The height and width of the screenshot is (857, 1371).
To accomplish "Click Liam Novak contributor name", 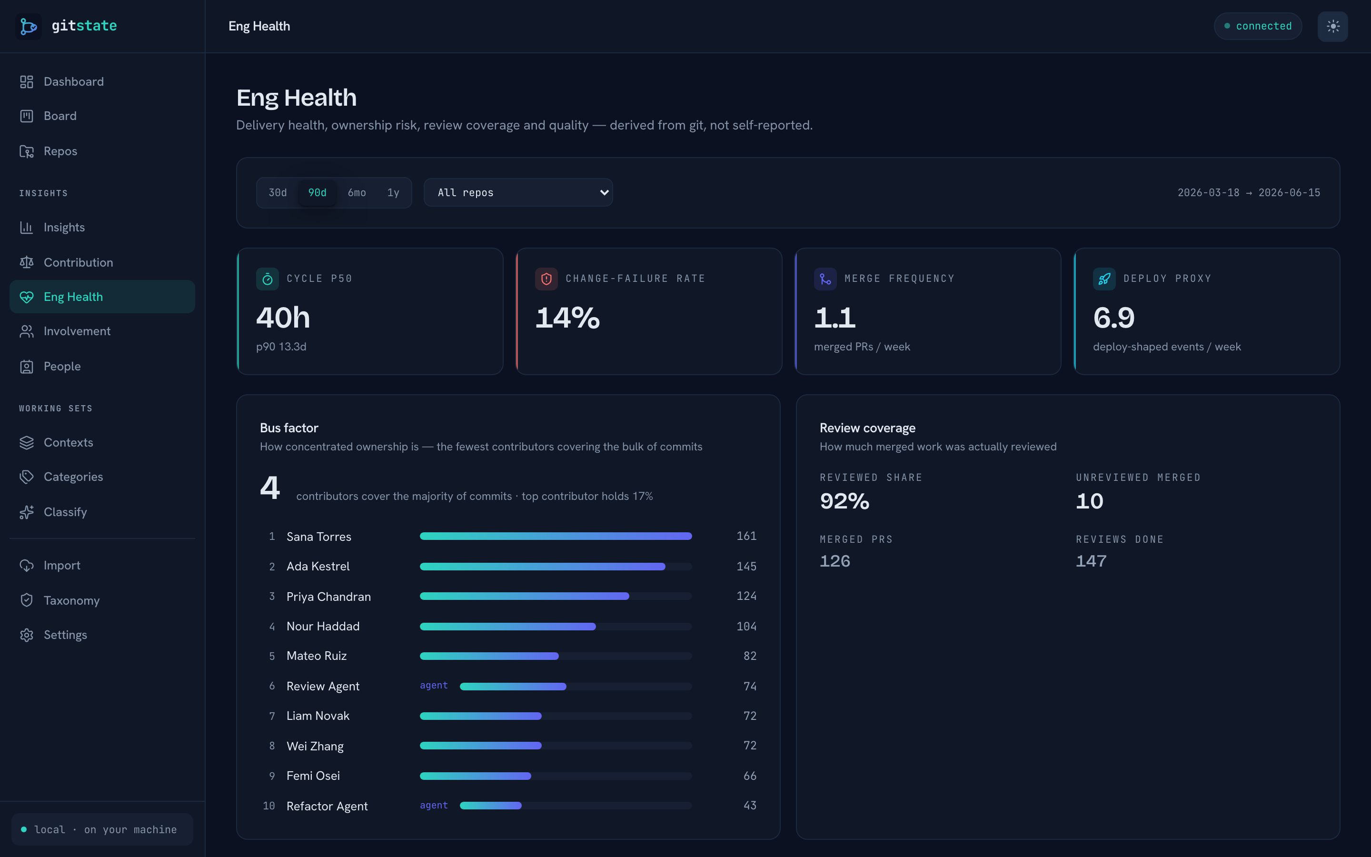I will point(318,716).
